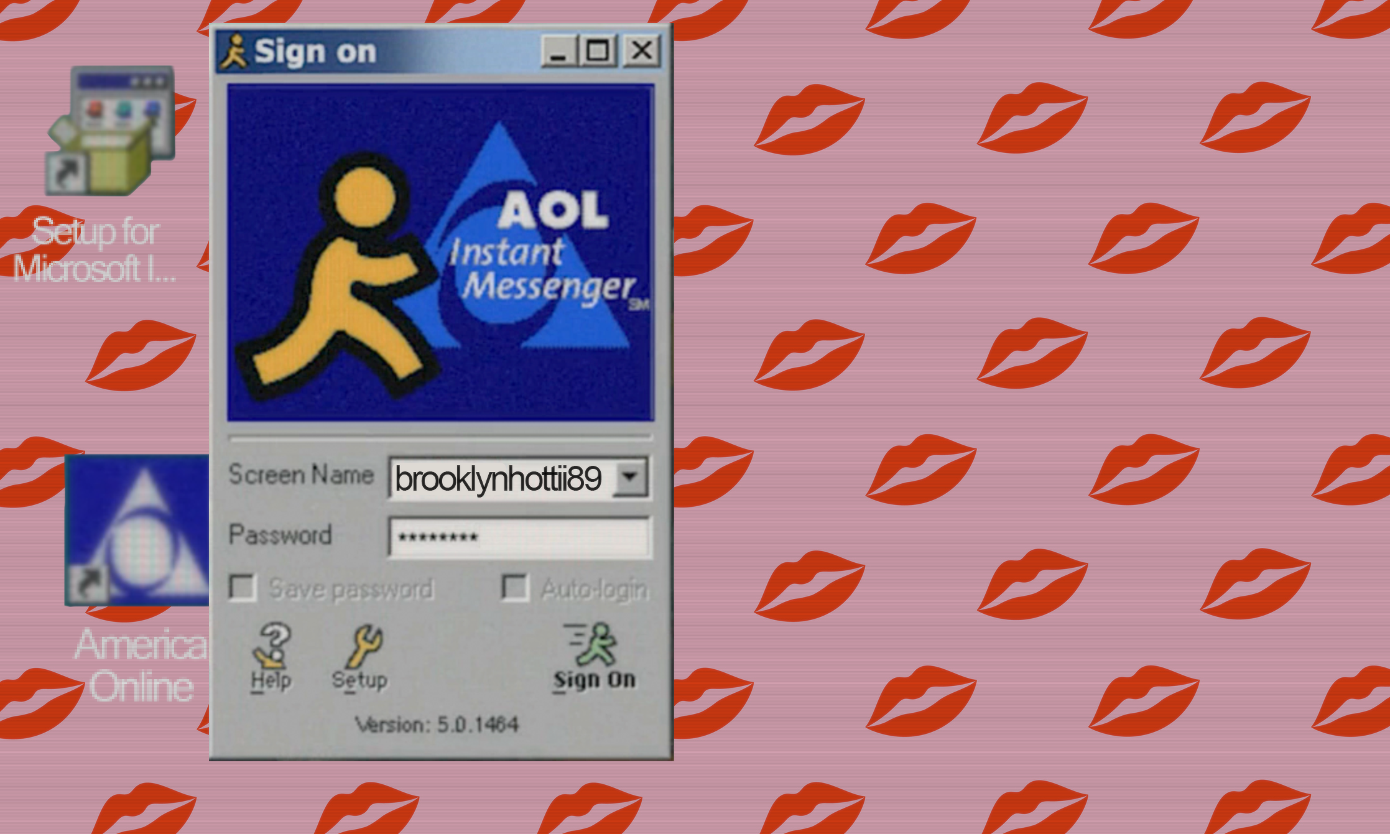Enable the Save password checkbox

click(242, 588)
